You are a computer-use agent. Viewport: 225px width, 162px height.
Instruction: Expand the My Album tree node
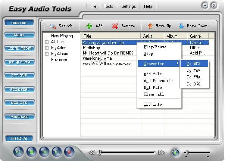(47, 54)
